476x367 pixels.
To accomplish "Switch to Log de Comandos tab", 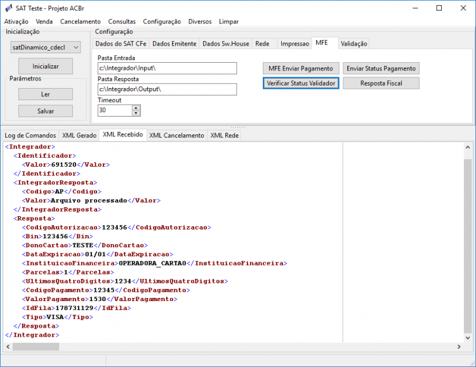I will (30, 135).
